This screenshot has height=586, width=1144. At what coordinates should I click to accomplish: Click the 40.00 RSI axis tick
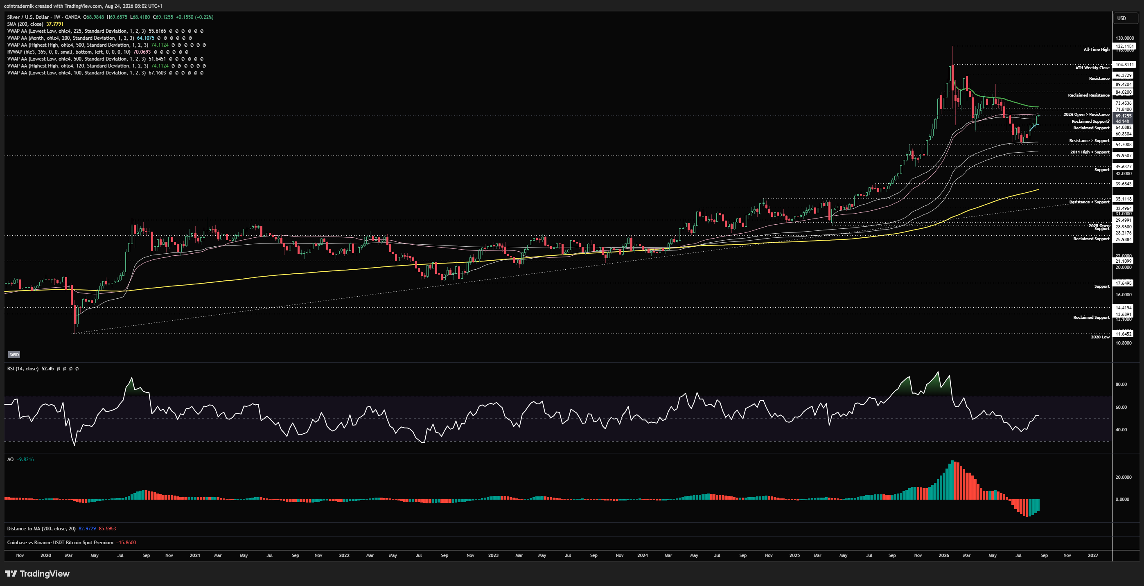point(1121,430)
